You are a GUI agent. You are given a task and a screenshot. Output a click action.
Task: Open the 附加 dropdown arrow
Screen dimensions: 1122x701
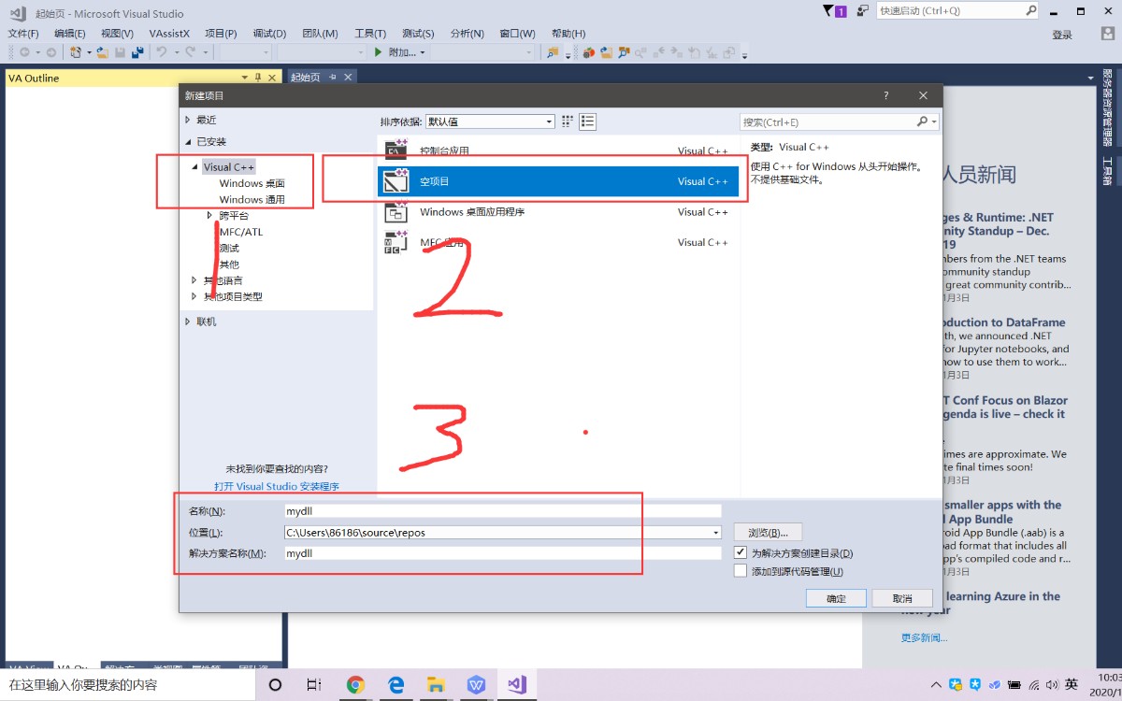[x=423, y=52]
